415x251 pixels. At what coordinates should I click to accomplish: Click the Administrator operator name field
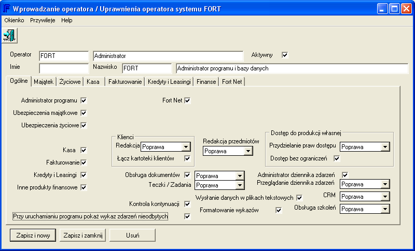168,56
